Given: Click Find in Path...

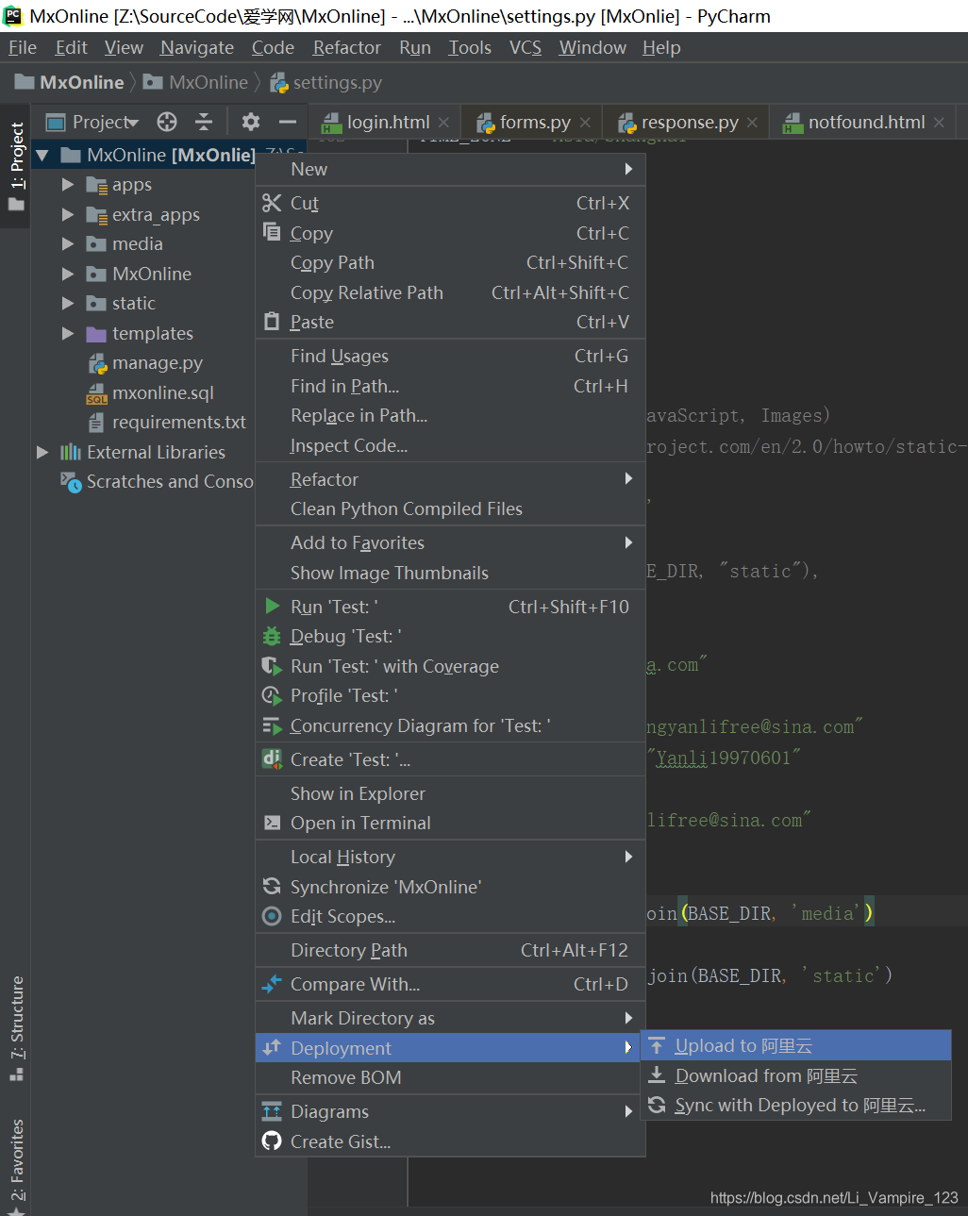Looking at the screenshot, I should coord(450,386).
